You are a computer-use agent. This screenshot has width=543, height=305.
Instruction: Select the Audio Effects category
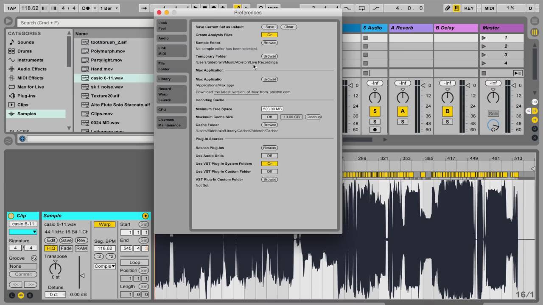coord(32,69)
